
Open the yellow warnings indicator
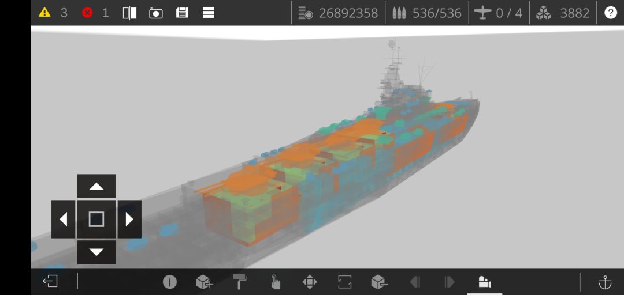[44, 13]
